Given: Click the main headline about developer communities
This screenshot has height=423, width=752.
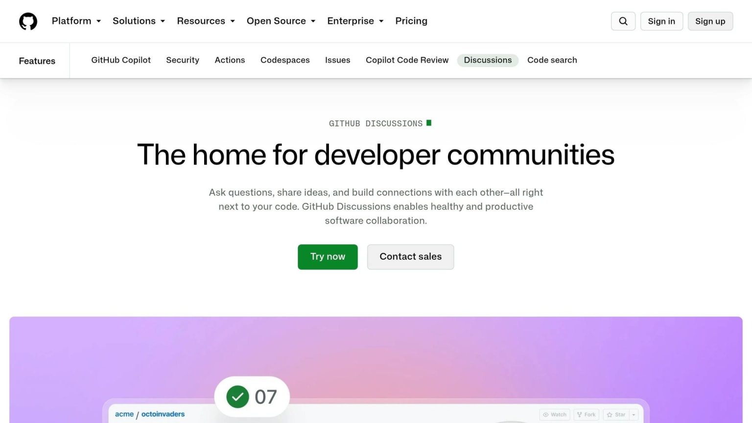Looking at the screenshot, I should 376,155.
